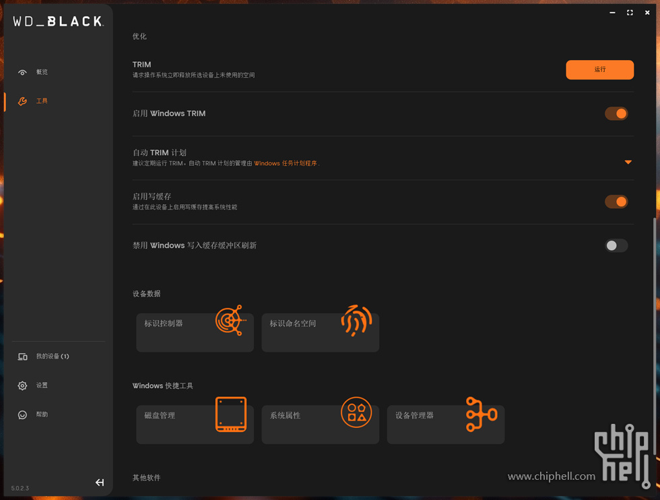Screen dimensions: 660x500
Task: Open 设置 in the sidebar menu
Action: click(42, 385)
